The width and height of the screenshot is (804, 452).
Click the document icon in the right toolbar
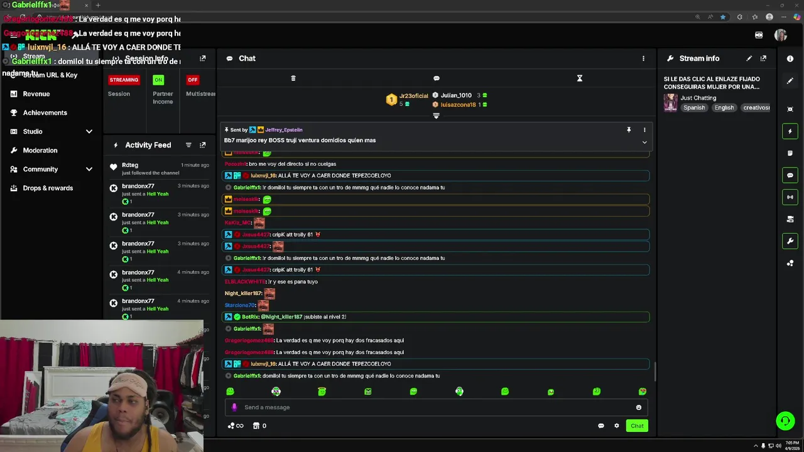tap(790, 153)
